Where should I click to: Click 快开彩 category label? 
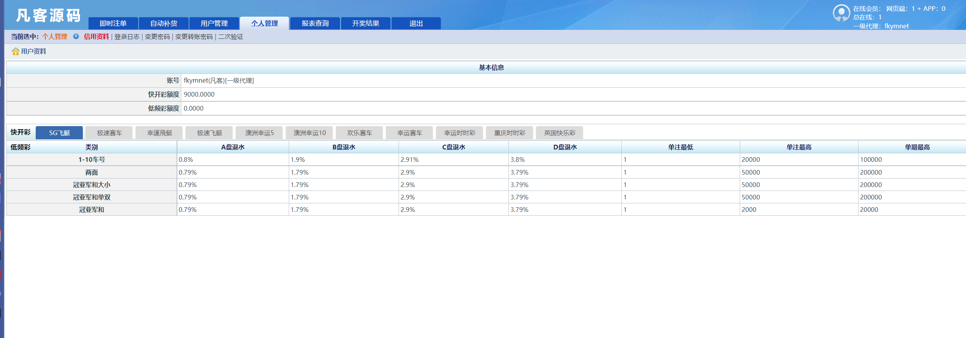pyautogui.click(x=21, y=132)
